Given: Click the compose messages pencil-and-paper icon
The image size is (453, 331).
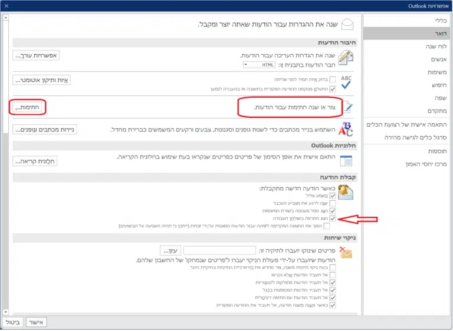Looking at the screenshot, I should (x=346, y=58).
